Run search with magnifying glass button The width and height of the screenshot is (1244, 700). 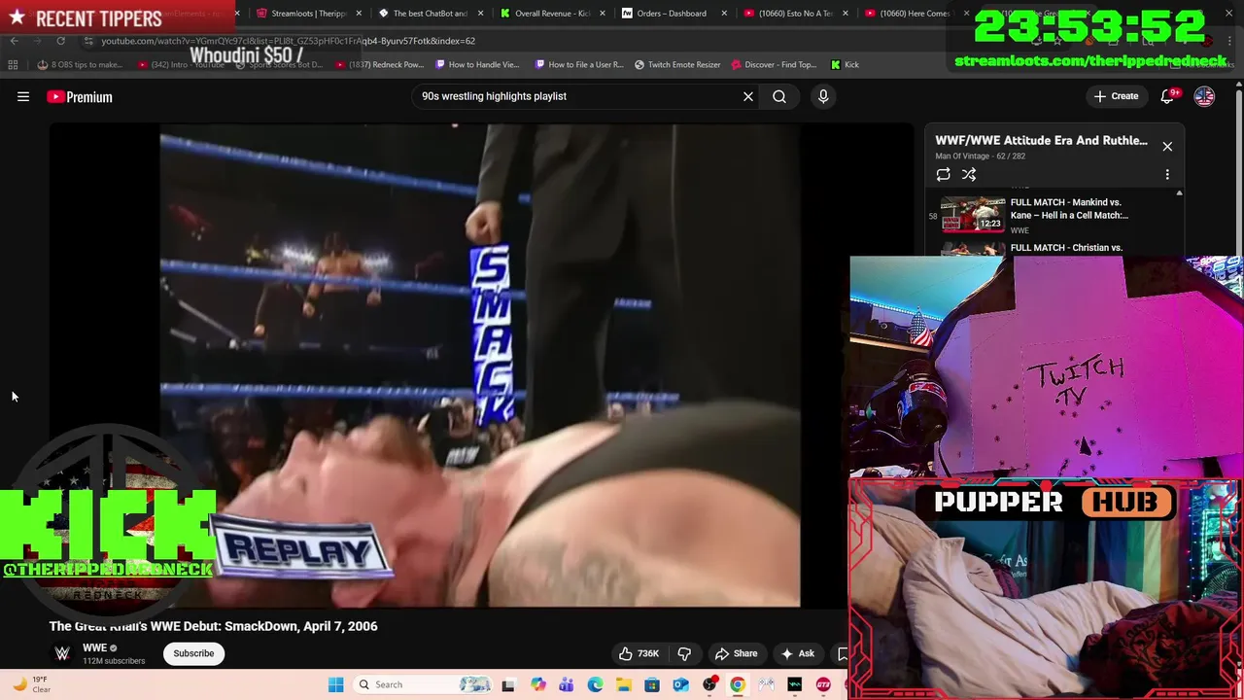pos(779,96)
